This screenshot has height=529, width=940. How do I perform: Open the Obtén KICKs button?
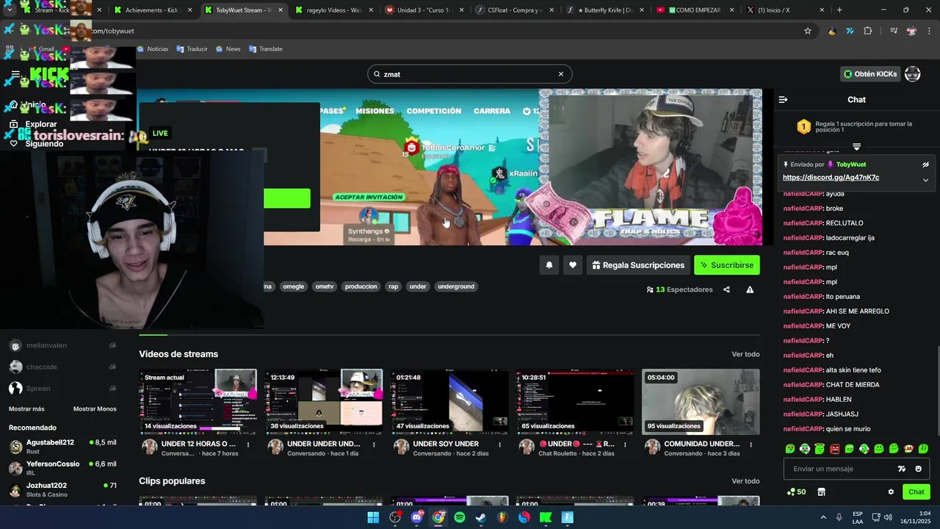(870, 74)
